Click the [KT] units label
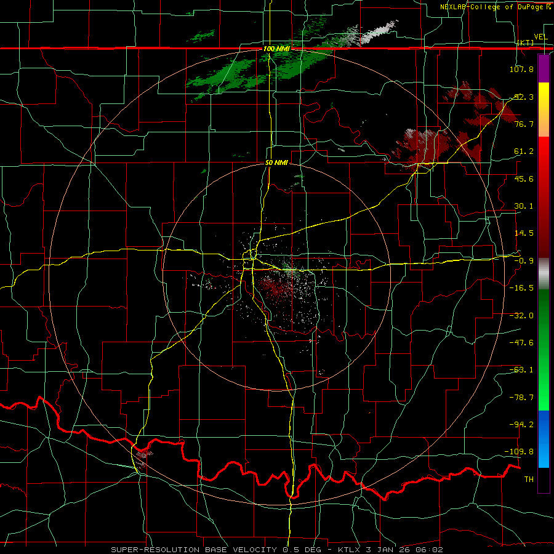 (x=526, y=42)
